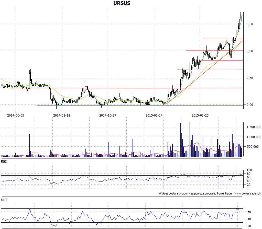Select the 2014-08-18 date label
Screen dimensions: 262x229
62,115
